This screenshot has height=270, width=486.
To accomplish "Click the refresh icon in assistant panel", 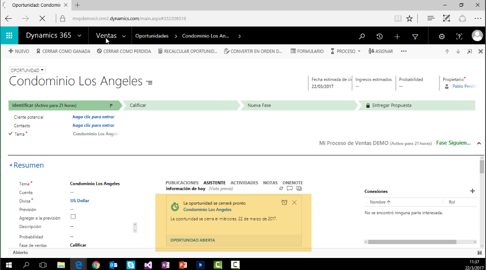I will pos(281,189).
